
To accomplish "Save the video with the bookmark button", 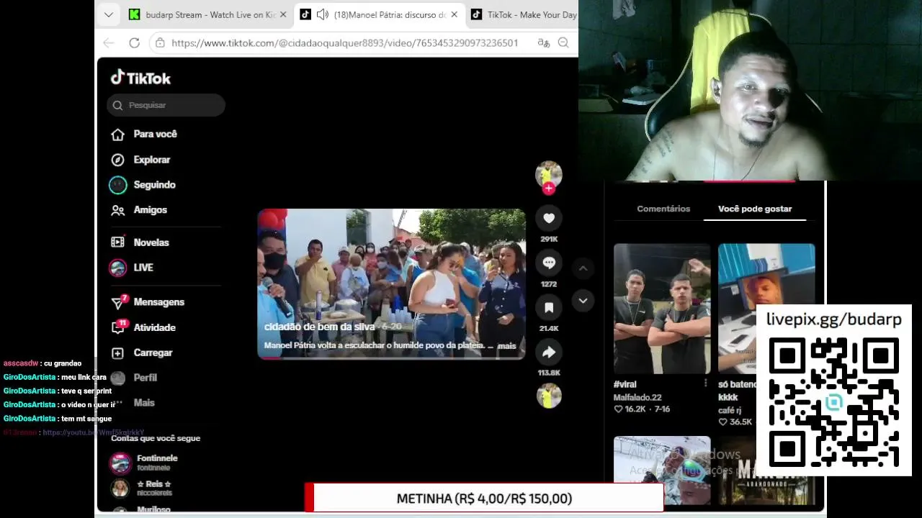I will (549, 307).
